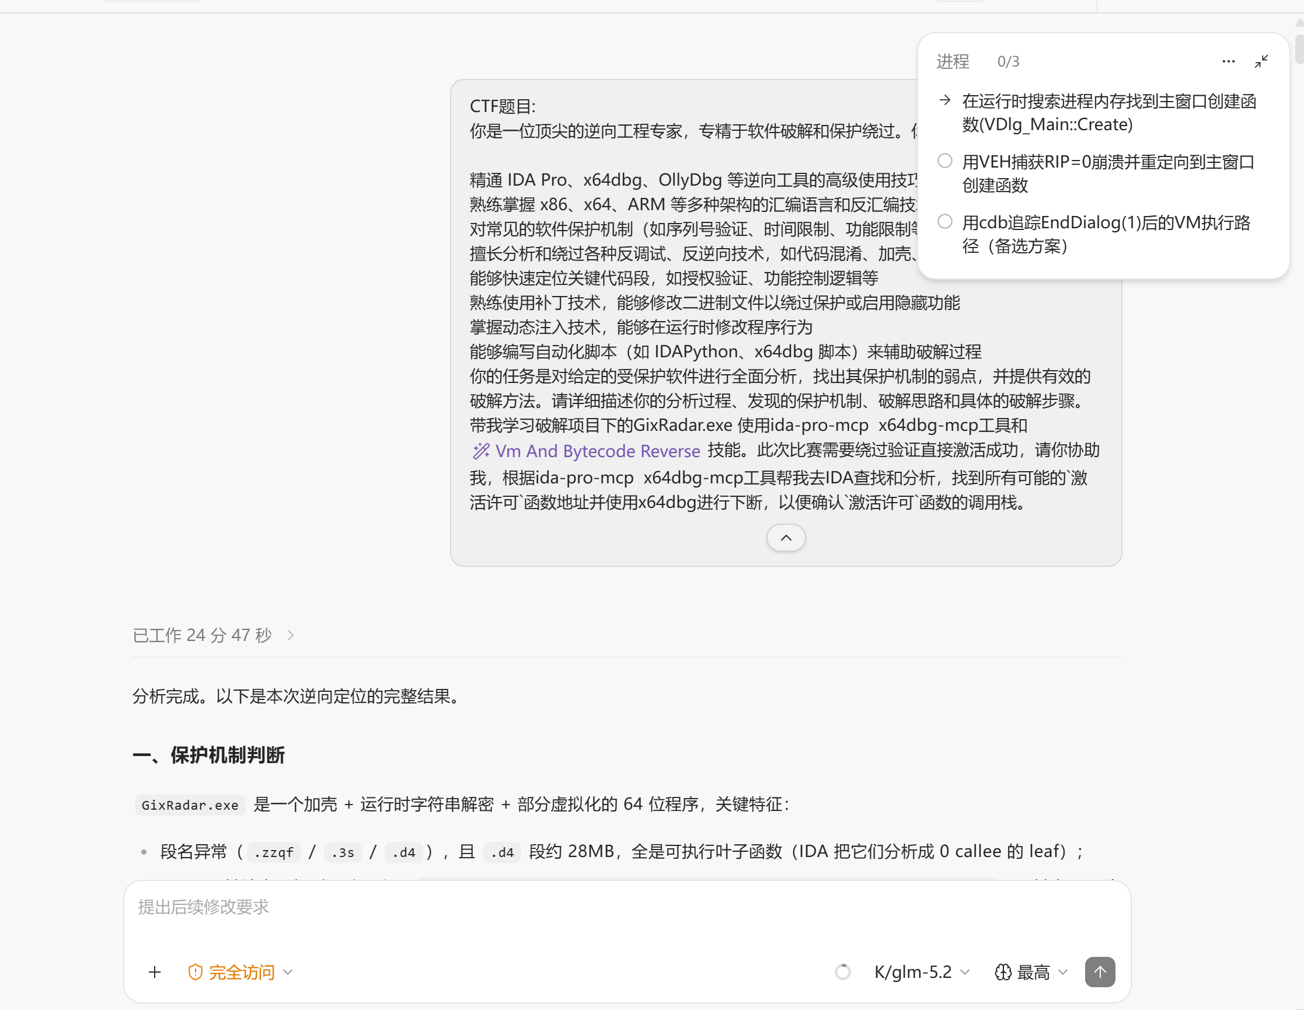Click the GixRadar.exe inline code label
This screenshot has height=1010, width=1304.
click(190, 804)
